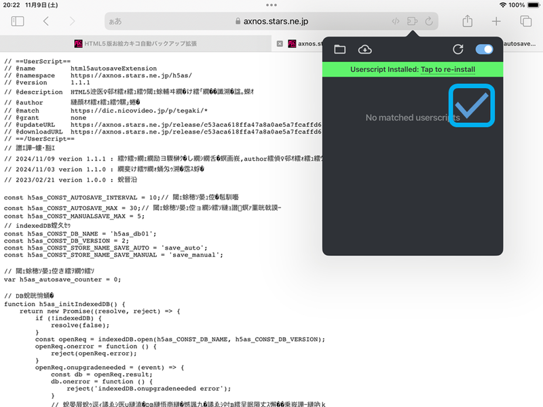Viewport: 543px width, 407px height.
Task: Click the function h5as_initIndexedDB() line
Action: click(x=64, y=304)
